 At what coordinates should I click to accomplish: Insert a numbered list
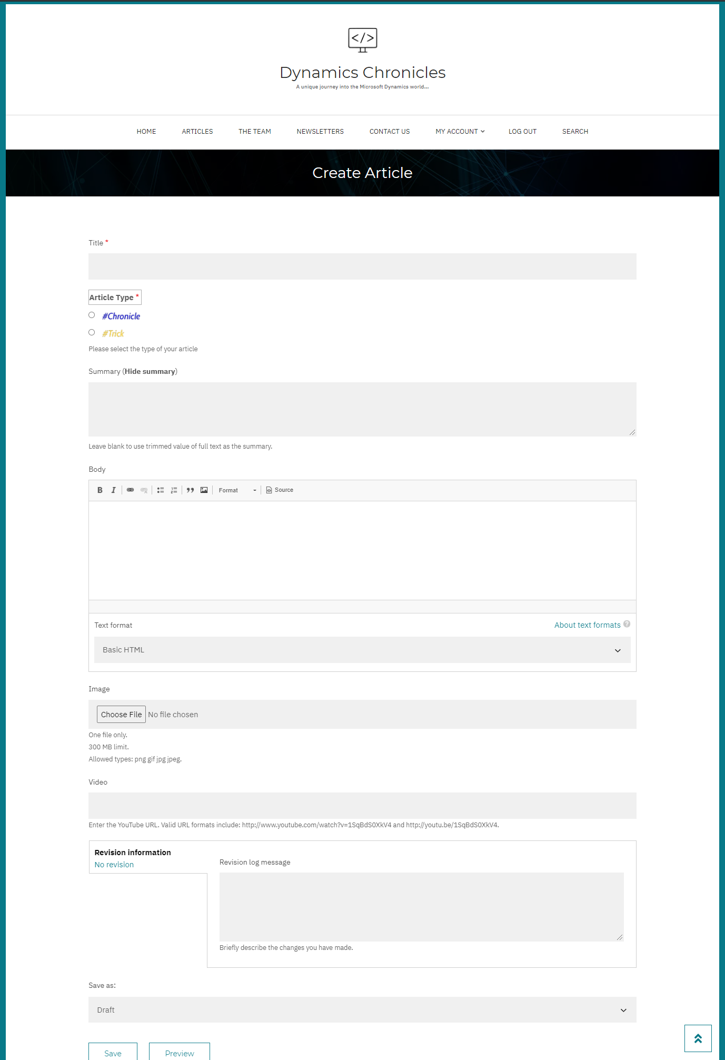pos(174,490)
